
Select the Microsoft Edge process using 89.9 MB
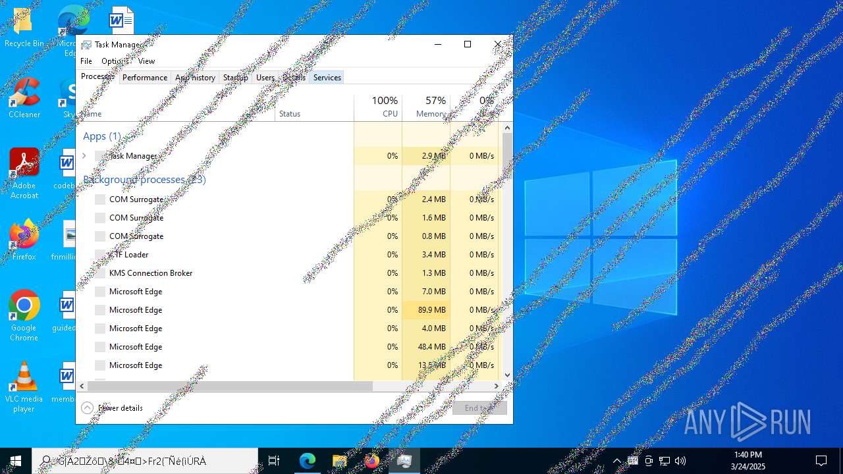(288, 310)
